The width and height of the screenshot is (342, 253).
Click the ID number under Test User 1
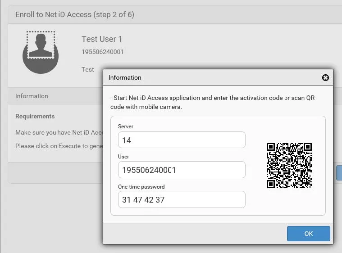point(103,52)
